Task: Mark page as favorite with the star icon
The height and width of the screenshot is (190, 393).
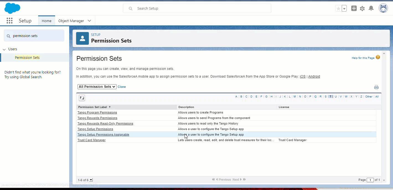Action: pyautogui.click(x=338, y=8)
